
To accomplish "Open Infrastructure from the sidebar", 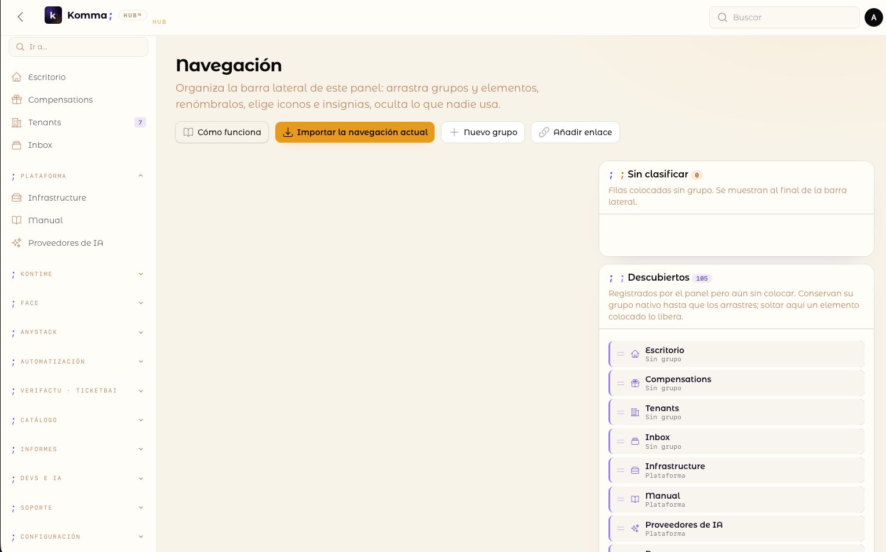I will point(78,198).
